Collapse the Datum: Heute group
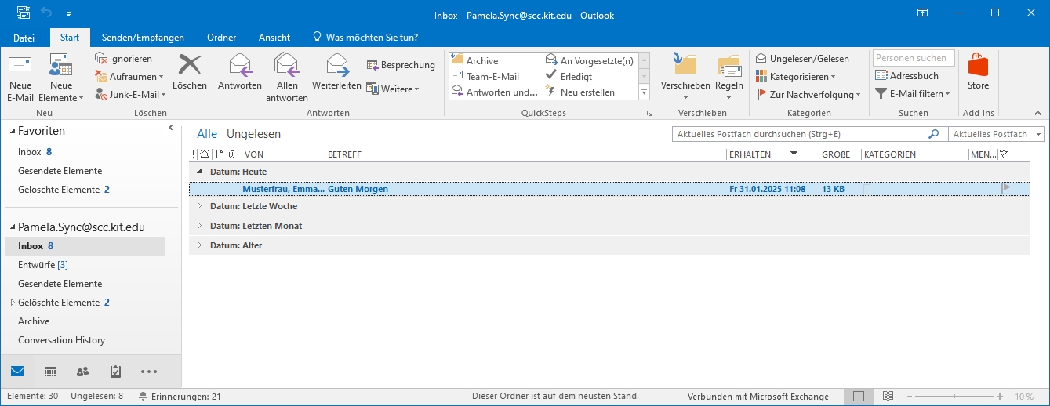 click(199, 171)
